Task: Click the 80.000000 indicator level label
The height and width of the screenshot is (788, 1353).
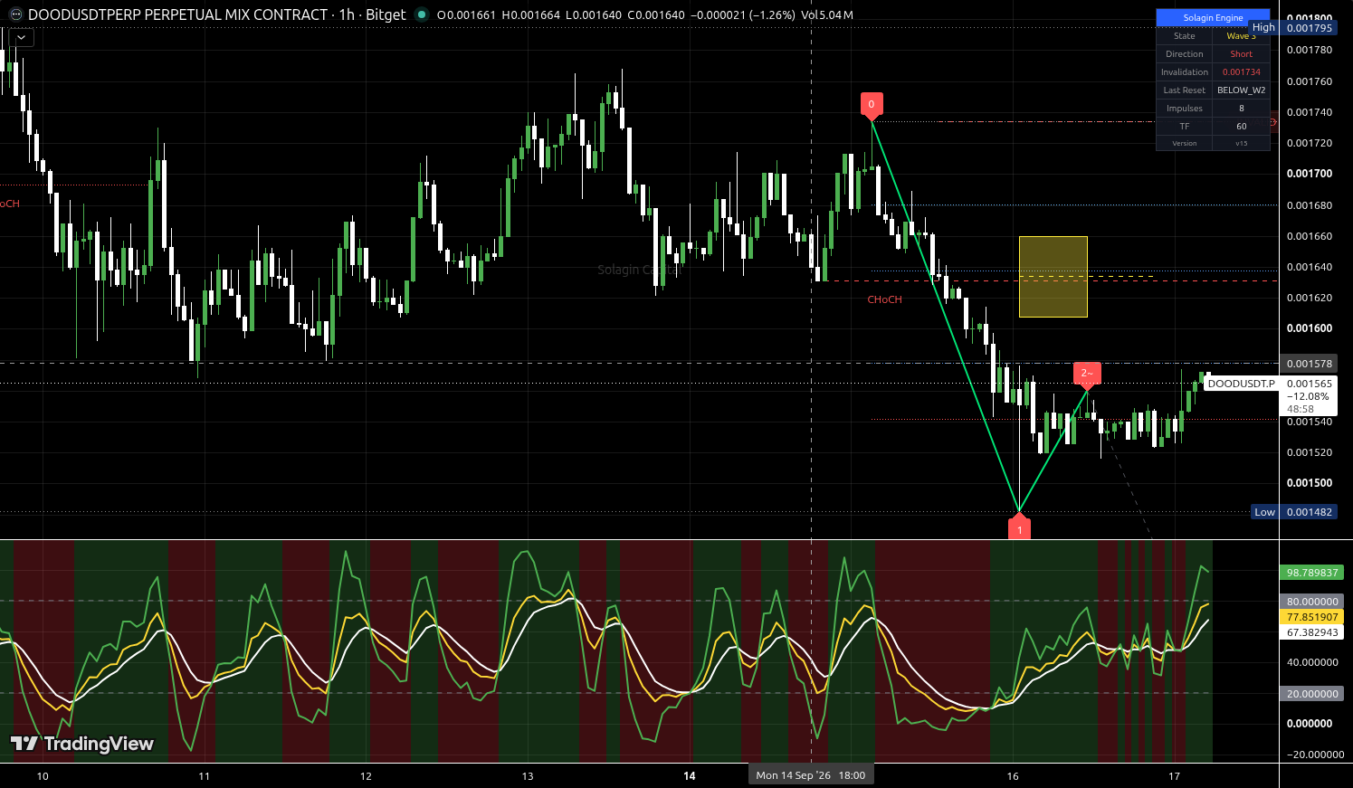Action: point(1312,602)
